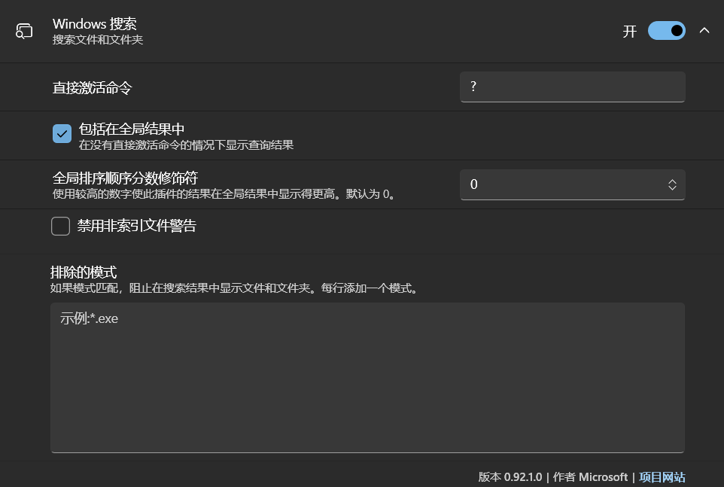Click the 作者 Microsoft text
The height and width of the screenshot is (487, 724).
(x=591, y=477)
